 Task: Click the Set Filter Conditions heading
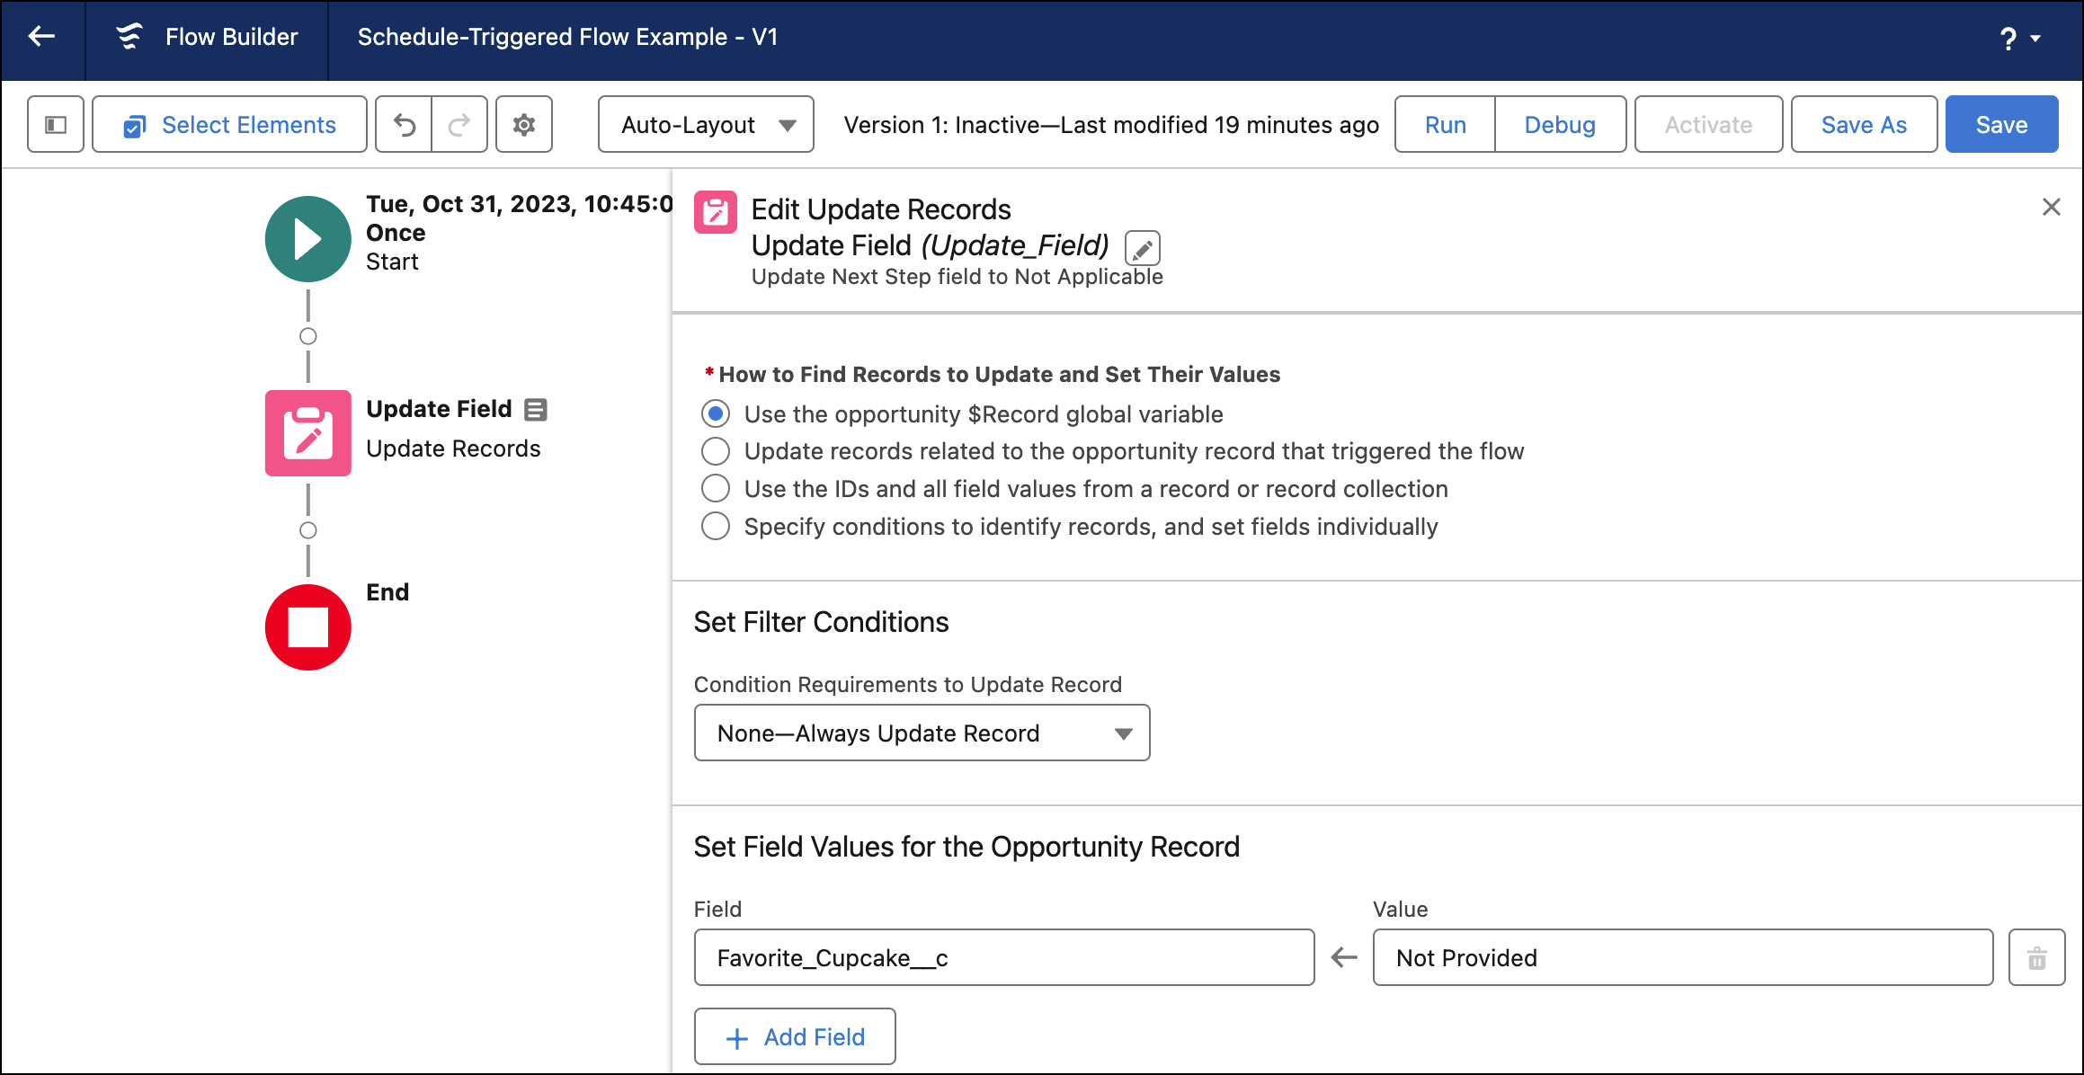[x=821, y=622]
